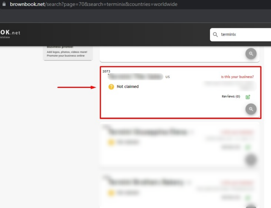Open the blurred business name in listing 2073
Image resolution: width=271 pixels, height=208 pixels.
(135, 77)
